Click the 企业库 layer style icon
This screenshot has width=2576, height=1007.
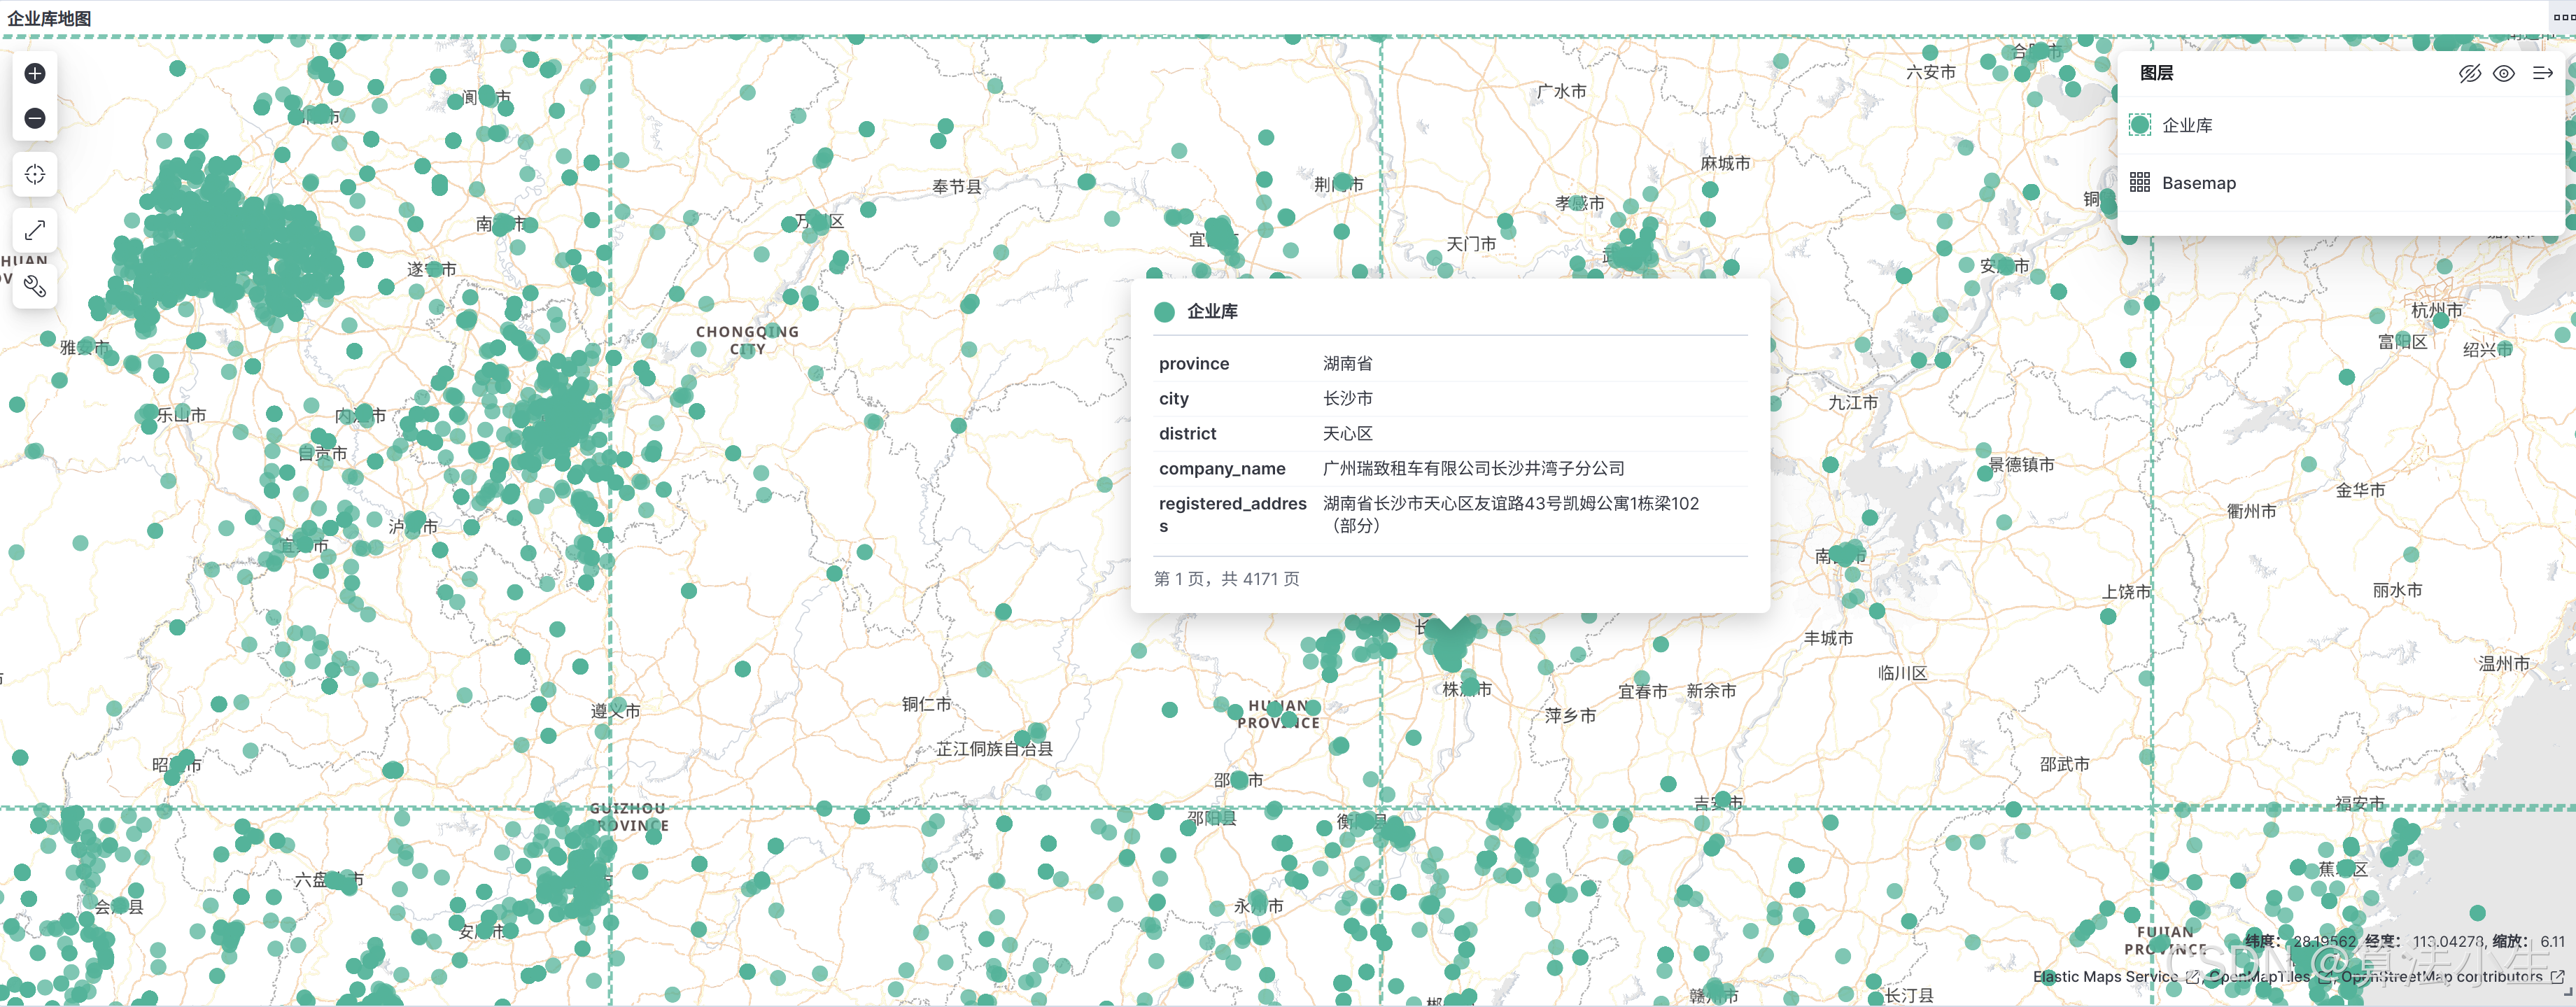pyautogui.click(x=2140, y=125)
